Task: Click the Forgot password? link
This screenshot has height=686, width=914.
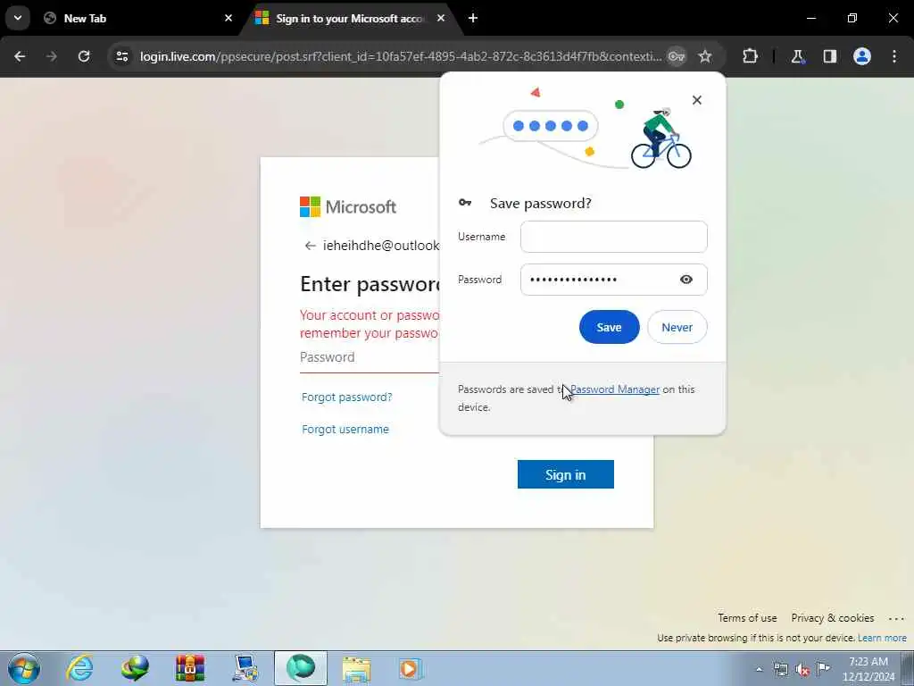Action: click(347, 397)
